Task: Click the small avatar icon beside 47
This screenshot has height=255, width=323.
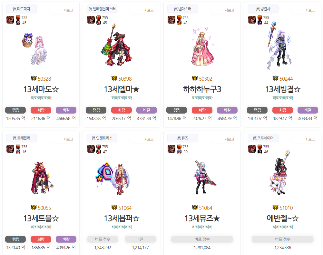Action: [x=99, y=152]
